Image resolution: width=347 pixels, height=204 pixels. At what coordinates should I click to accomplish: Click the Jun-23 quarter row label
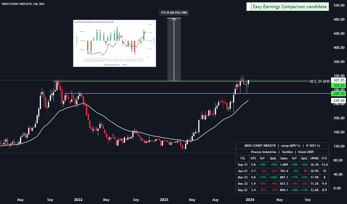(x=242, y=171)
